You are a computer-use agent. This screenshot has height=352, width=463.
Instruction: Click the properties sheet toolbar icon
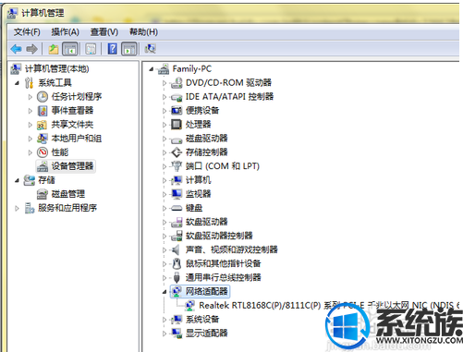pyautogui.click(x=91, y=49)
